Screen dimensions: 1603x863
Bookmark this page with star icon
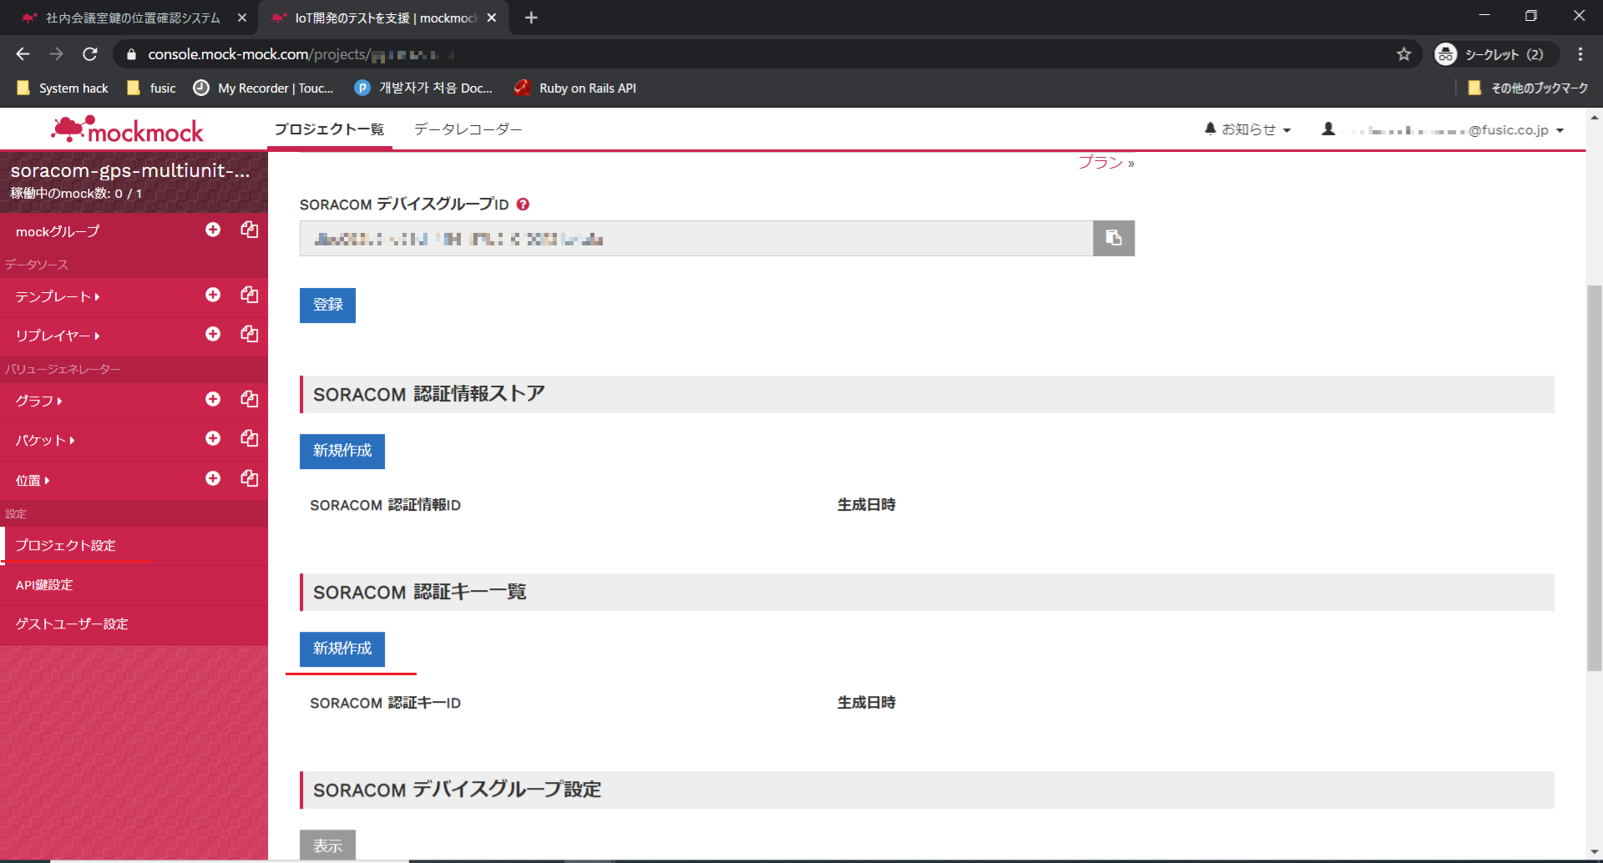[x=1403, y=54]
